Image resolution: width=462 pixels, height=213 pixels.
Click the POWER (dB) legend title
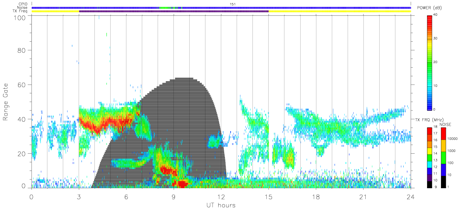(x=429, y=8)
